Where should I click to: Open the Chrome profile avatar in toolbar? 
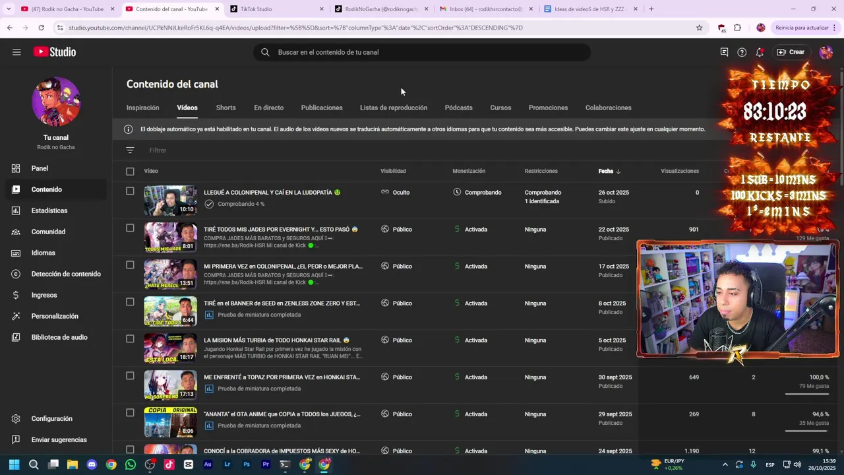tap(761, 28)
